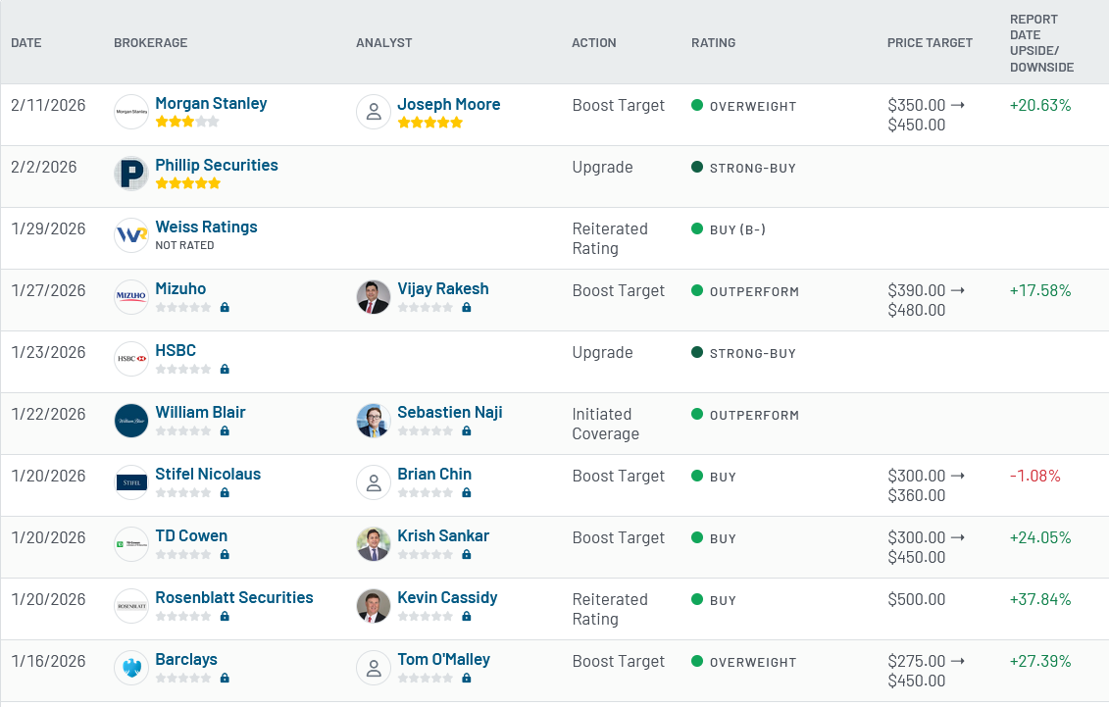Click the lock icon under Vijay Rakesh
Viewport: 1109px width, 707px height.
pyautogui.click(x=467, y=308)
